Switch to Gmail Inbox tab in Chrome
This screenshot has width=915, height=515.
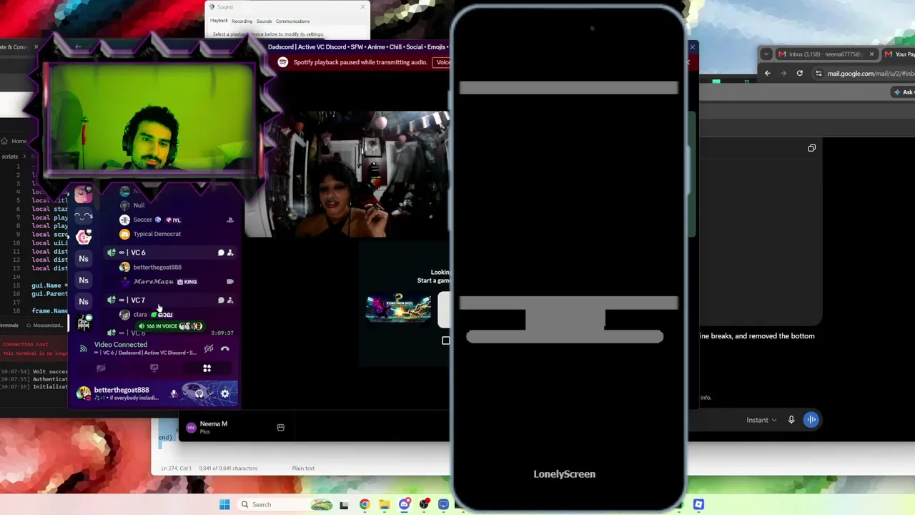826,54
